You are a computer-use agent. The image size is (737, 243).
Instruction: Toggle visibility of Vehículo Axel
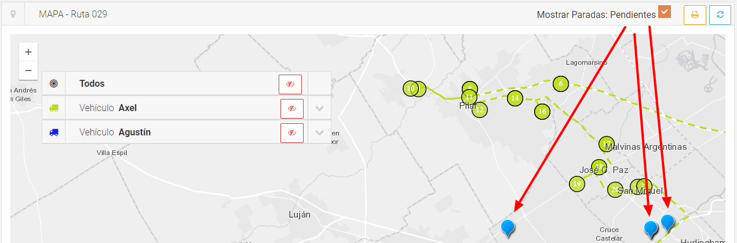(291, 108)
